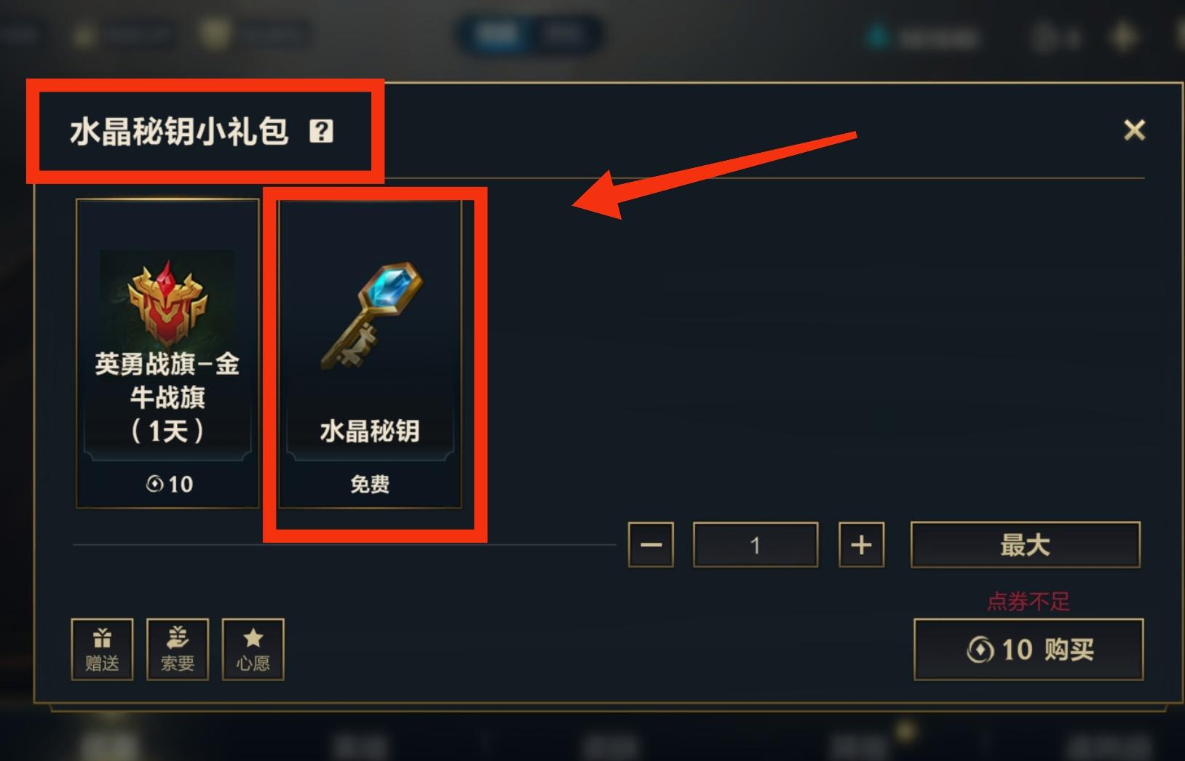Close the 水晶秘钥小礼包 dialog with X

[1134, 130]
